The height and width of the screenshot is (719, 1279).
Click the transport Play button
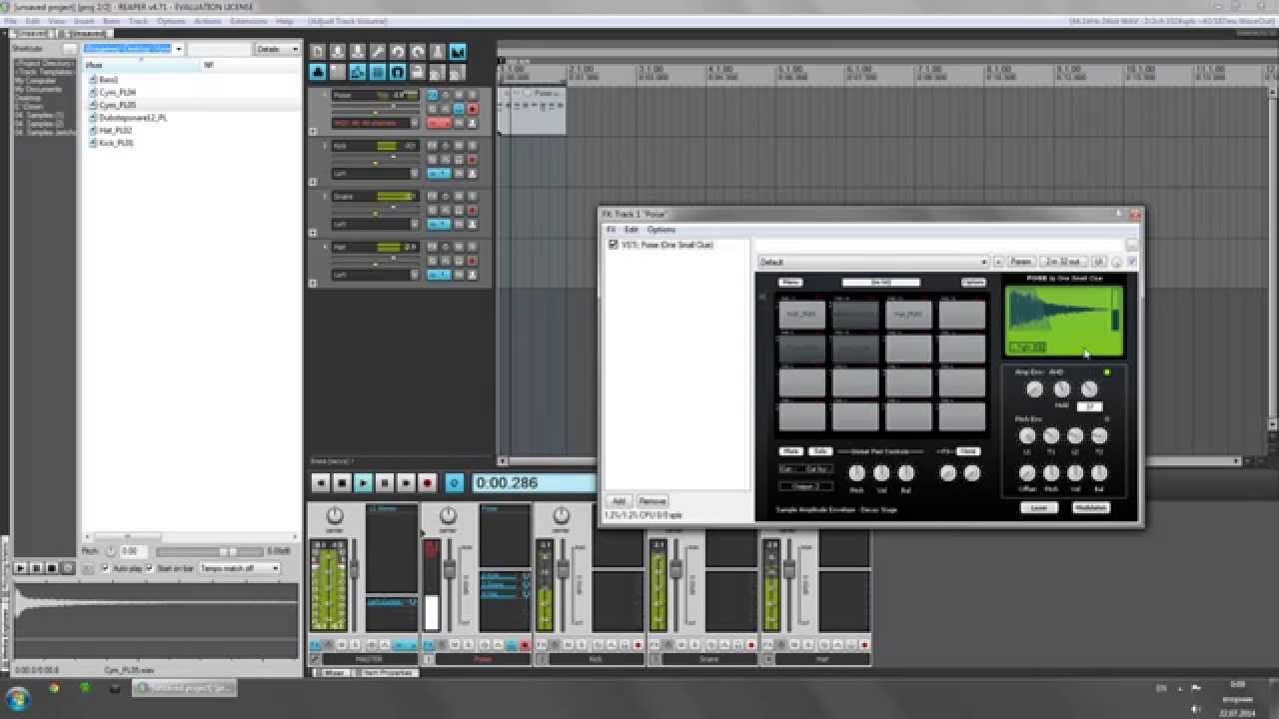[364, 482]
